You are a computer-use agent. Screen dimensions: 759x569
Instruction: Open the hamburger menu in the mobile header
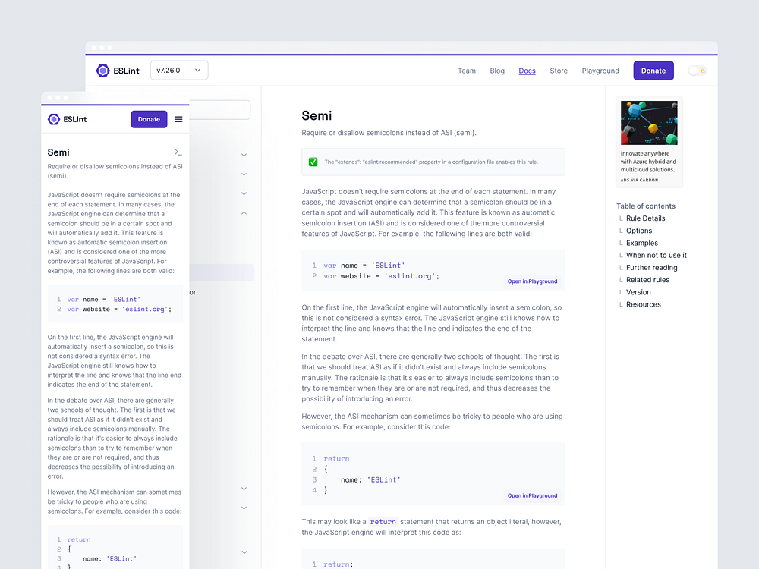point(178,119)
